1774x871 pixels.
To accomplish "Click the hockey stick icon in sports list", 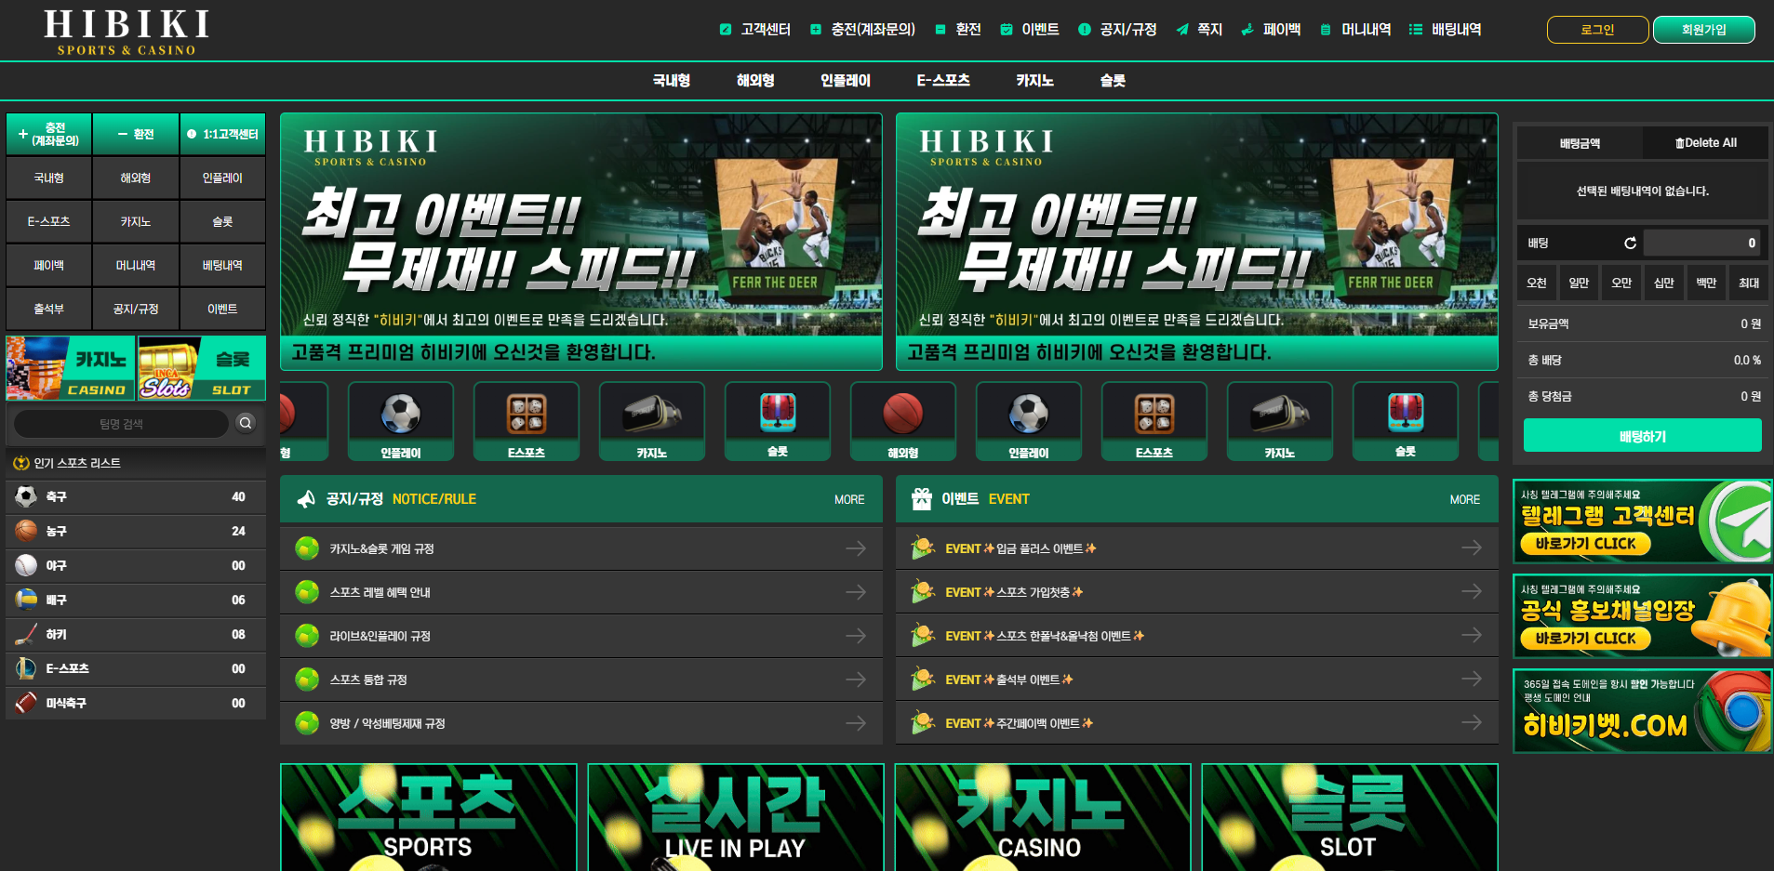I will point(26,634).
